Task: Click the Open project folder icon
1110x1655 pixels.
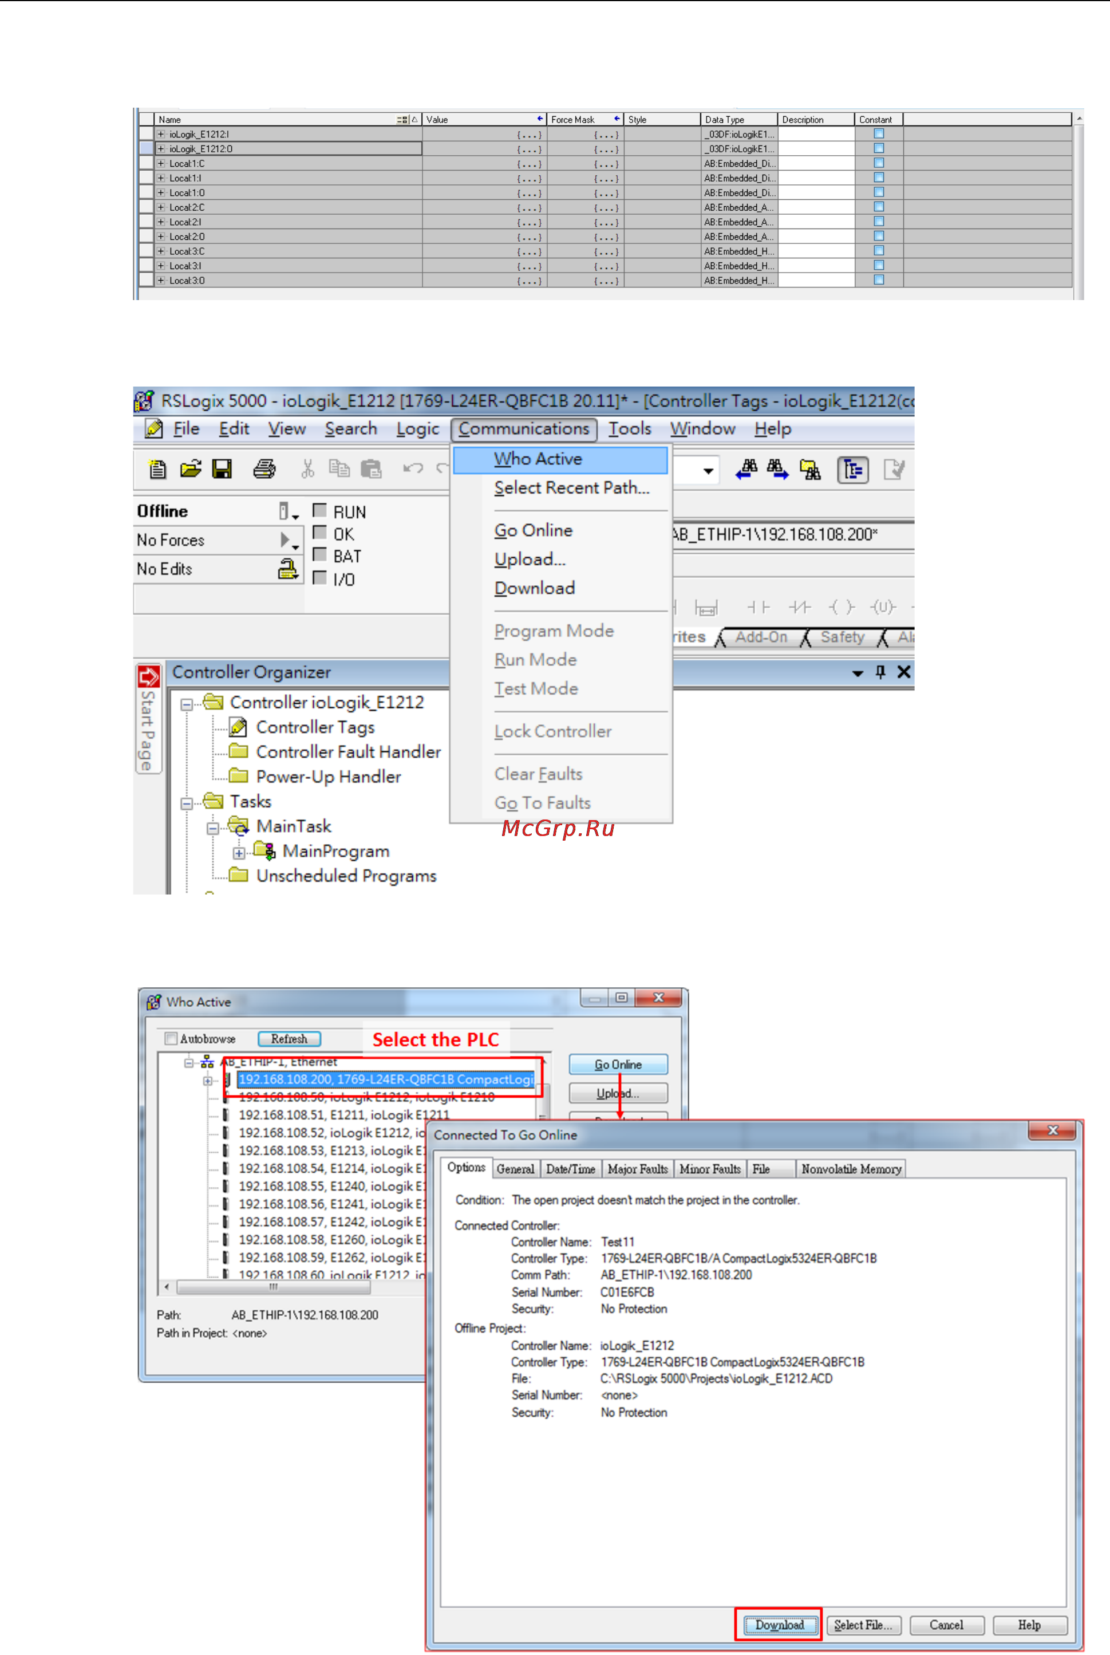Action: [191, 469]
